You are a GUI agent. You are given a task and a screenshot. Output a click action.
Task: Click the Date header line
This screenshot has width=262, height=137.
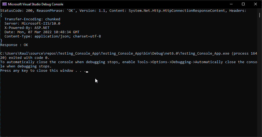(x=42, y=32)
